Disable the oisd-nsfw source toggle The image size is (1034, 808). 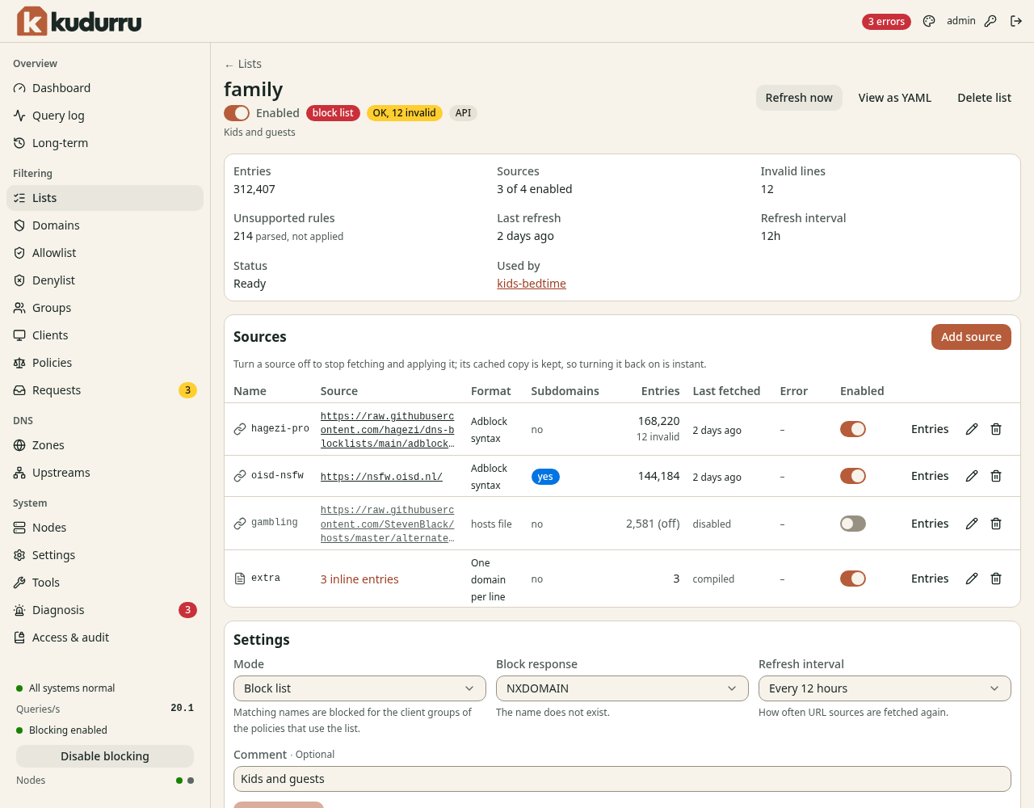(x=853, y=476)
